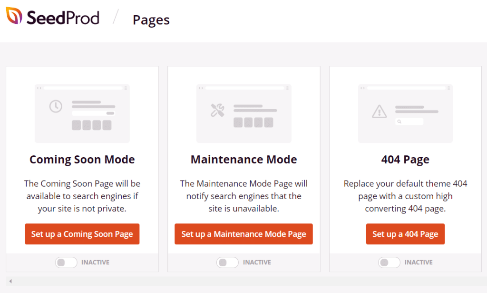This screenshot has height=293, width=487.
Task: Click the wrench tools icon in Maintenance preview
Action: click(x=217, y=111)
